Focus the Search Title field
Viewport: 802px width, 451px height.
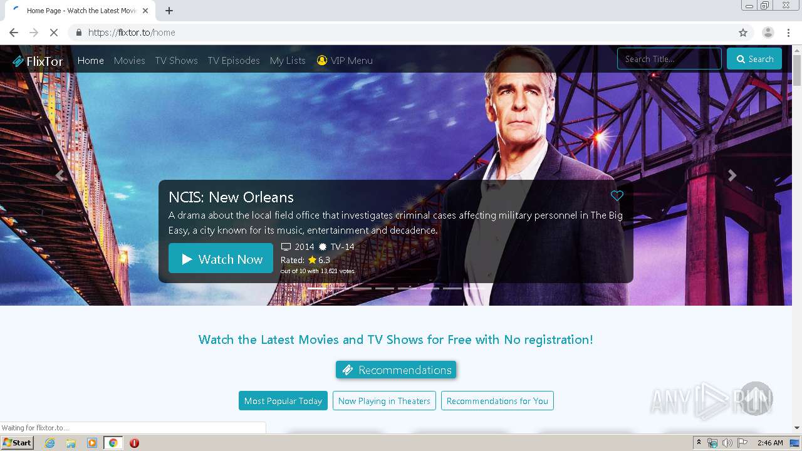point(669,59)
